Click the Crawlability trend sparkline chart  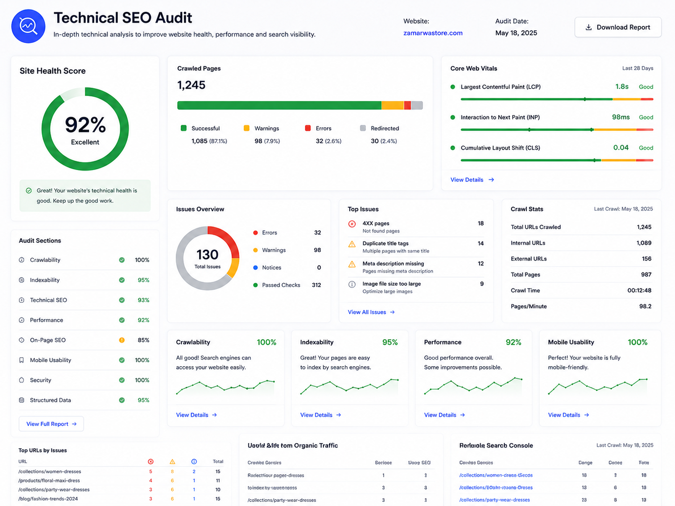click(x=226, y=387)
